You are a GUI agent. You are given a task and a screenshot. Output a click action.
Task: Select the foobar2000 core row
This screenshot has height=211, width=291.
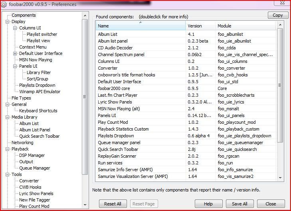point(186,88)
